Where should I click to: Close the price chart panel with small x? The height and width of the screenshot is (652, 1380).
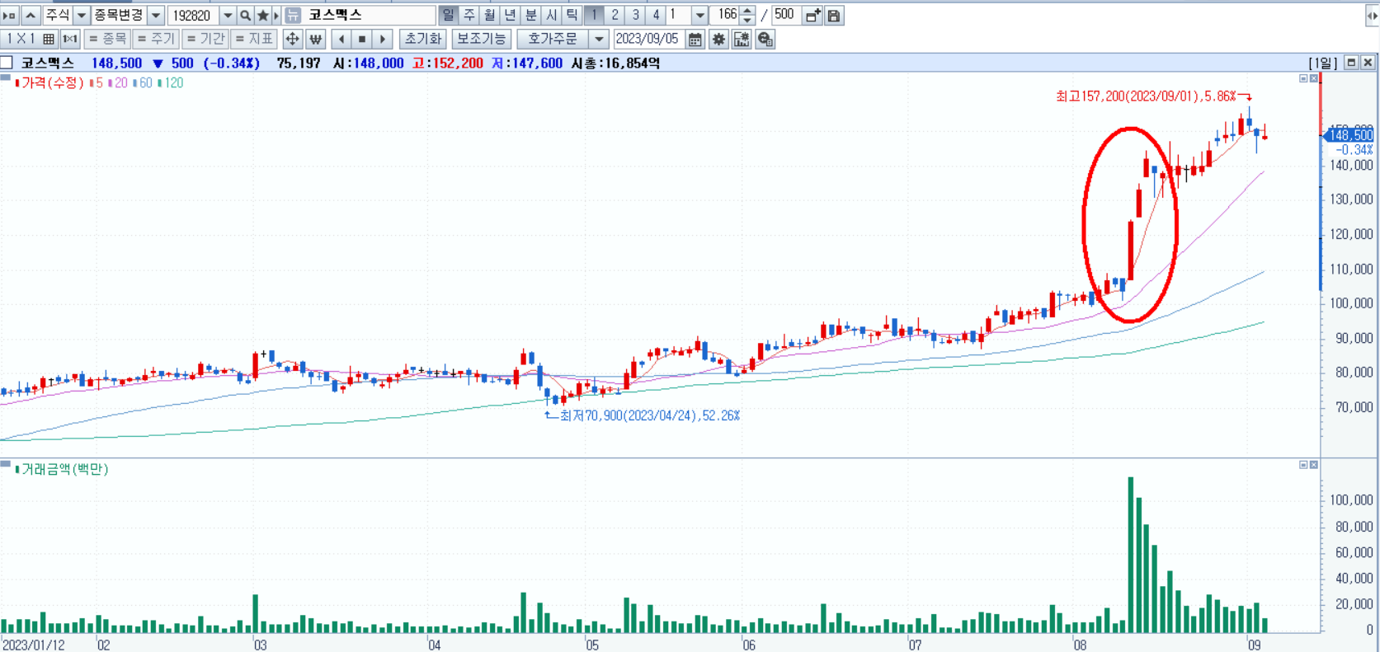pyautogui.click(x=1314, y=78)
